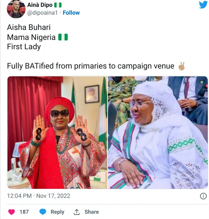Click the flag emoji after Mama Nigeria
The image size is (209, 219).
click(63, 37)
